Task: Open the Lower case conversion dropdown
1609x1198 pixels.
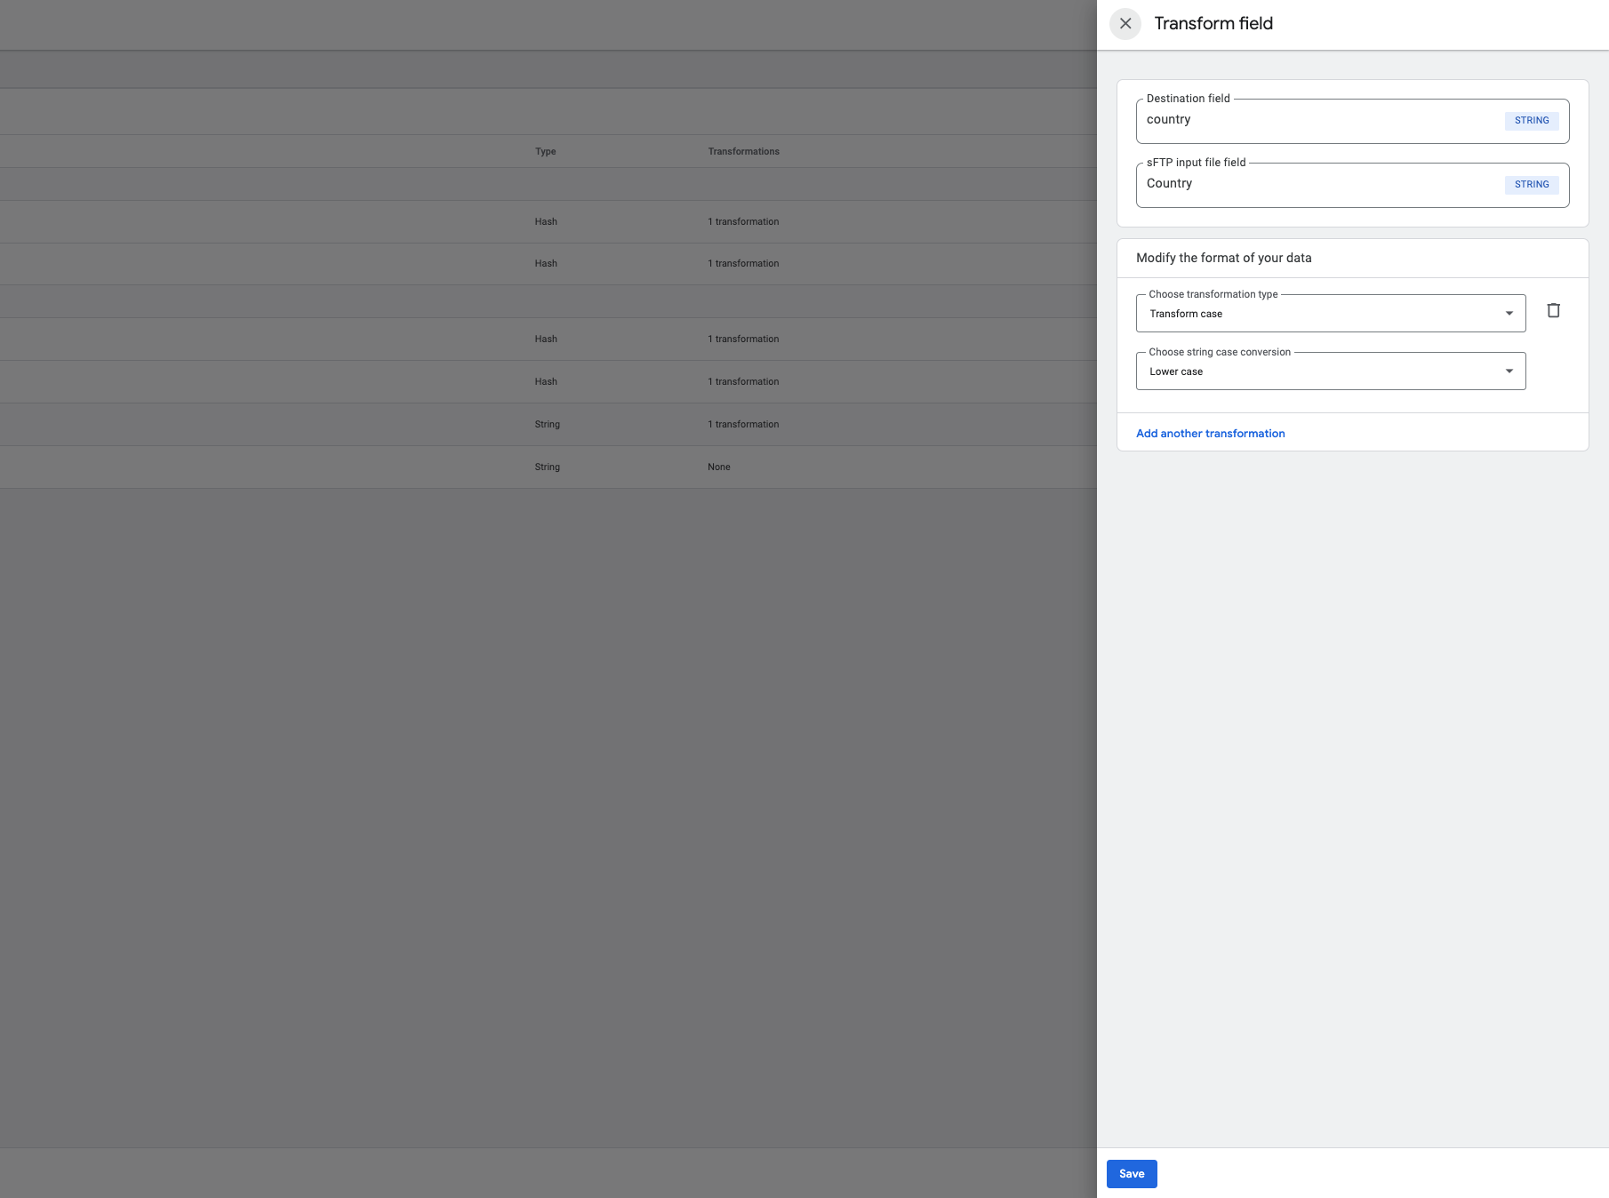Action: pyautogui.click(x=1330, y=371)
